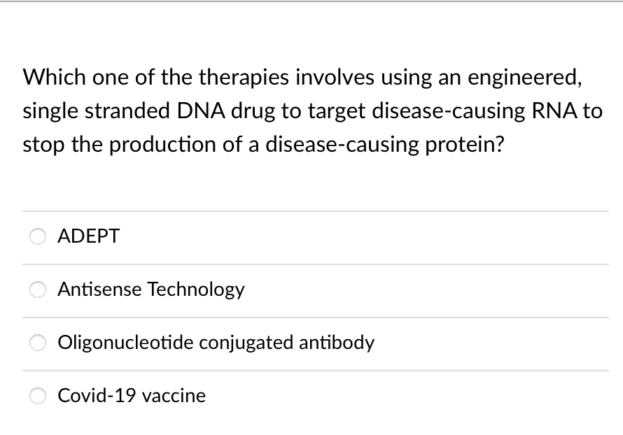Click the word 'therapies' in the question
Viewport: 623px width, 435px height.
click(x=244, y=78)
